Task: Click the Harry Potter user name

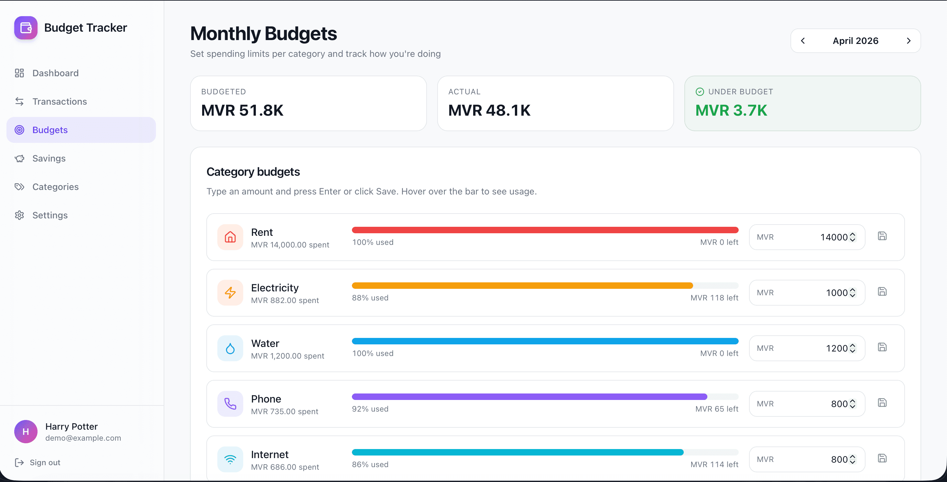Action: pos(71,426)
